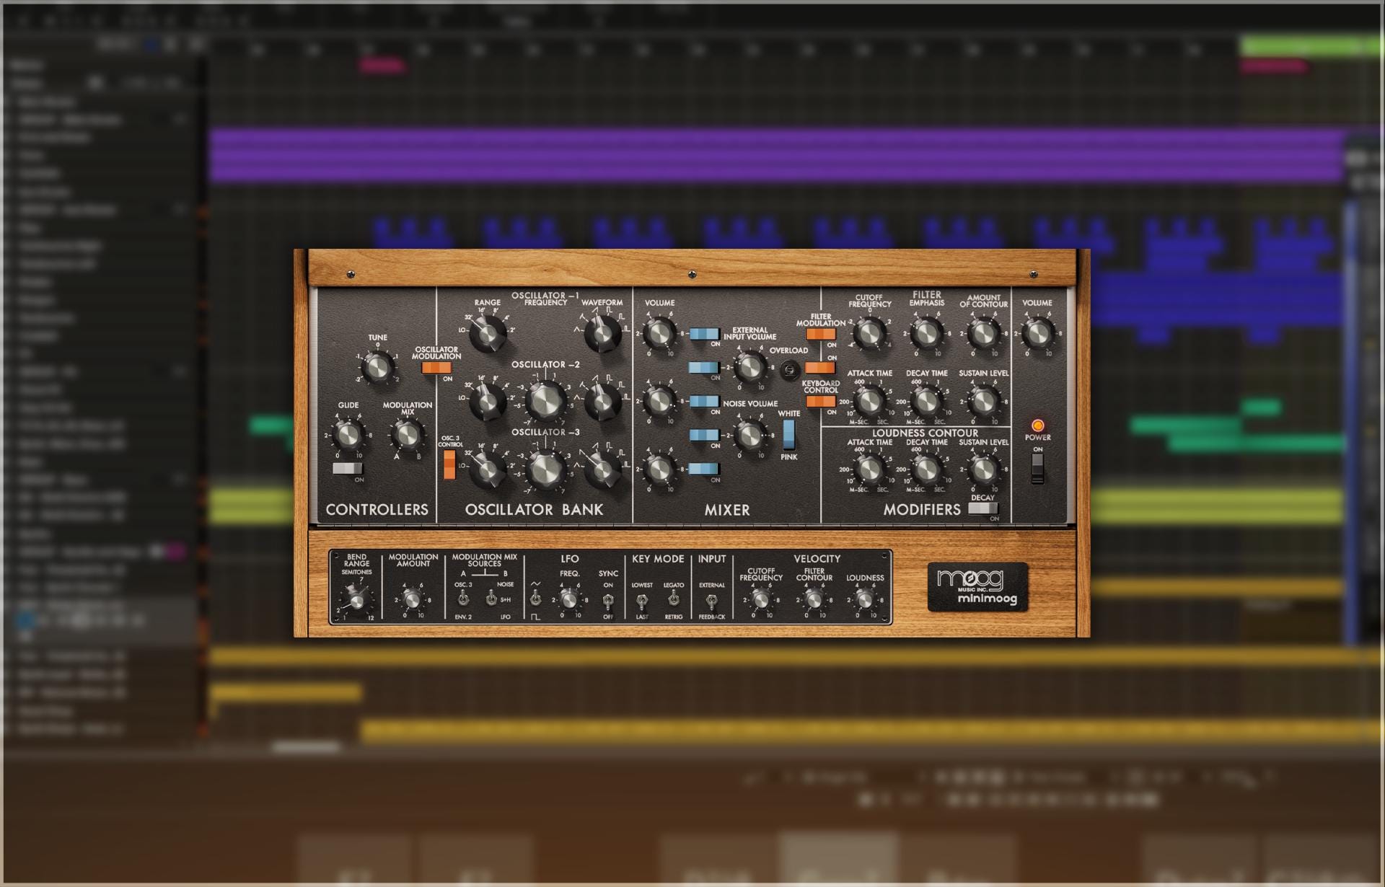Click the Overload indicator lamp

790,369
